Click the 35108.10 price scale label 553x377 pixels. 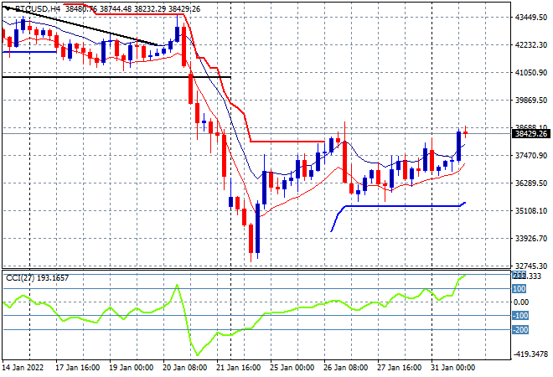[x=531, y=210]
